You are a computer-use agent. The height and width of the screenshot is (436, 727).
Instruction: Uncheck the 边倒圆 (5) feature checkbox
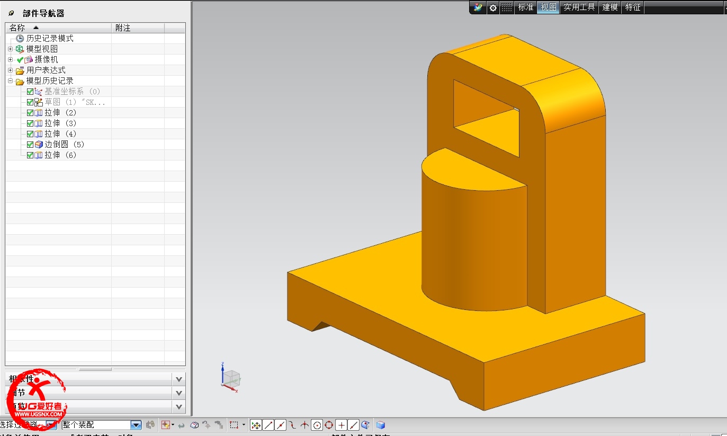30,145
